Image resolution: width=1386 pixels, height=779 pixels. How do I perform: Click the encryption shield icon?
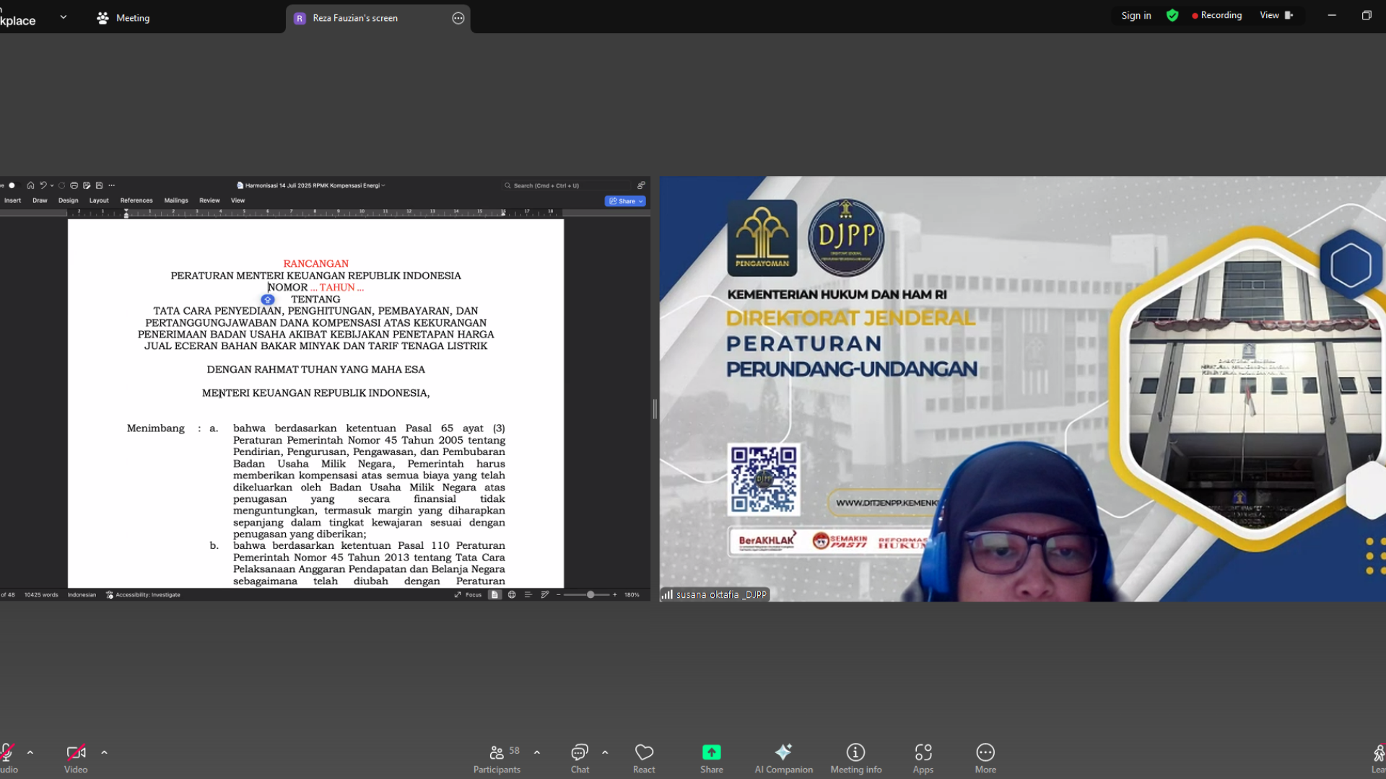[x=1172, y=15]
